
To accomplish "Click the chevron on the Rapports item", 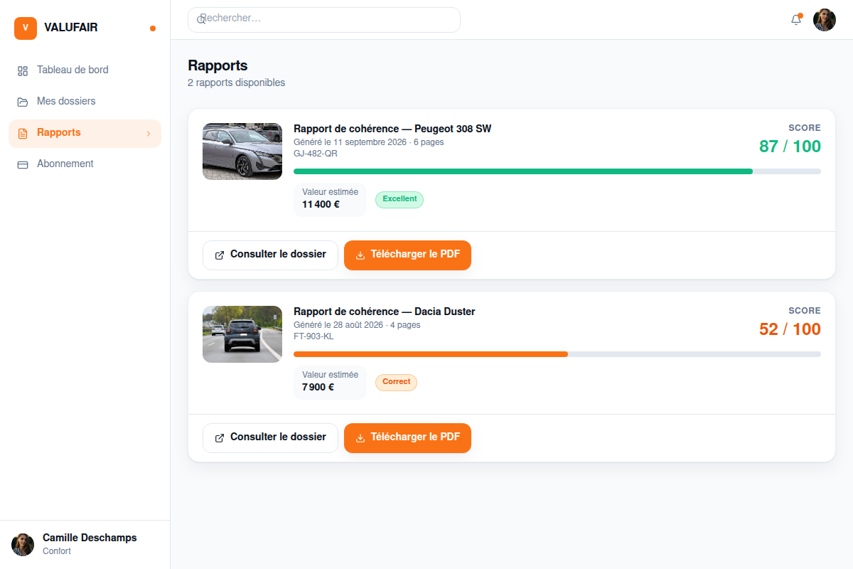I will pos(148,133).
